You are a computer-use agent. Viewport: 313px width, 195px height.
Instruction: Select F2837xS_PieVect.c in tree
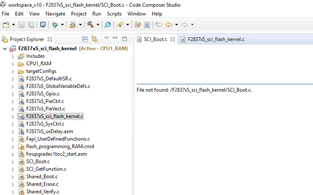tap(46, 109)
